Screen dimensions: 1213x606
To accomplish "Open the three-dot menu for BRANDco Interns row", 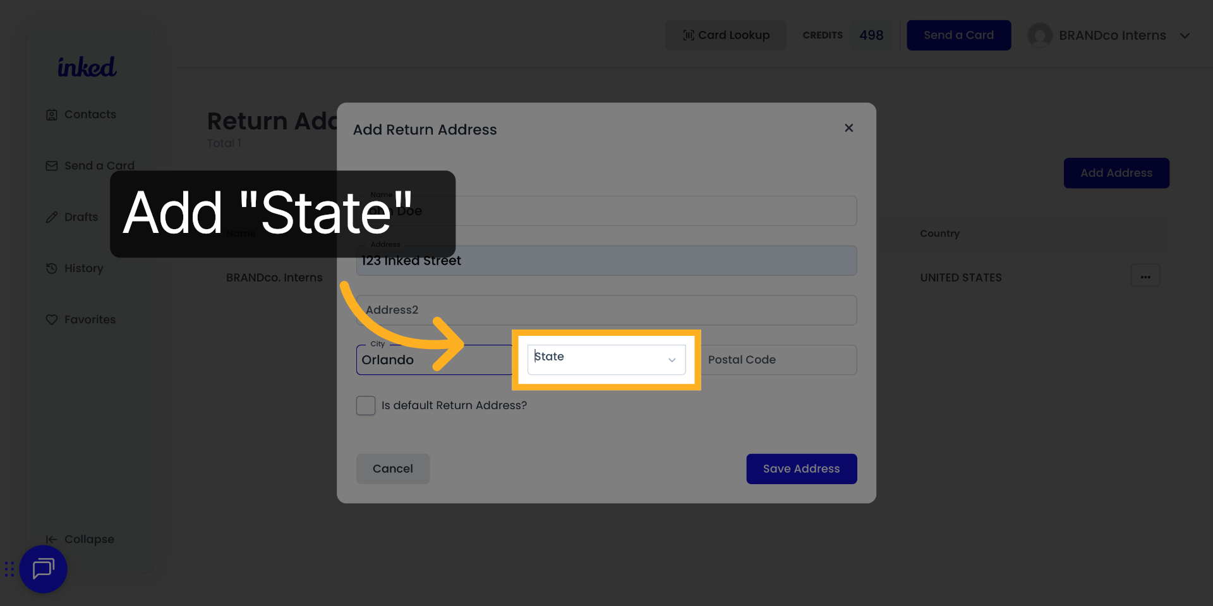I will (x=1145, y=275).
